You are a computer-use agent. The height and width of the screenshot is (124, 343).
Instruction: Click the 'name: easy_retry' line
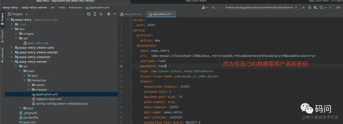coord(155,51)
